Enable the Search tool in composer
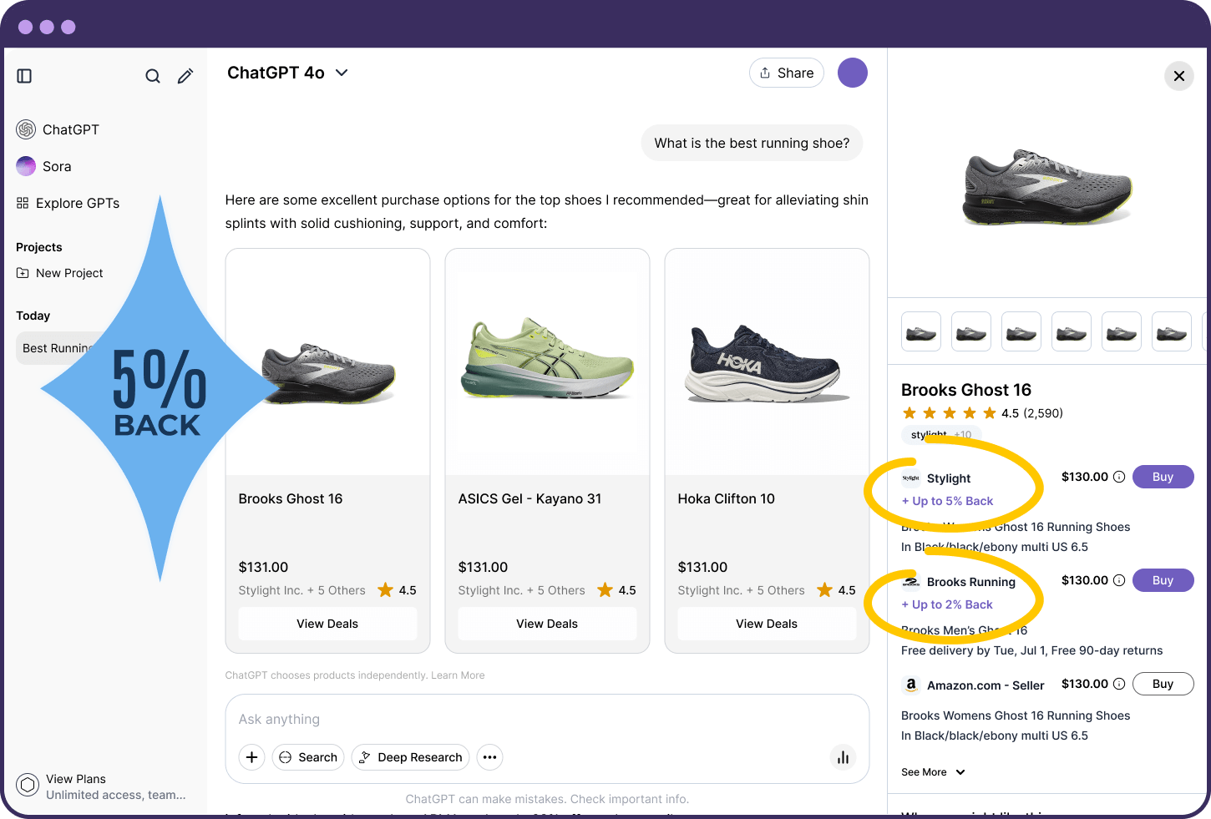This screenshot has width=1211, height=819. tap(308, 757)
